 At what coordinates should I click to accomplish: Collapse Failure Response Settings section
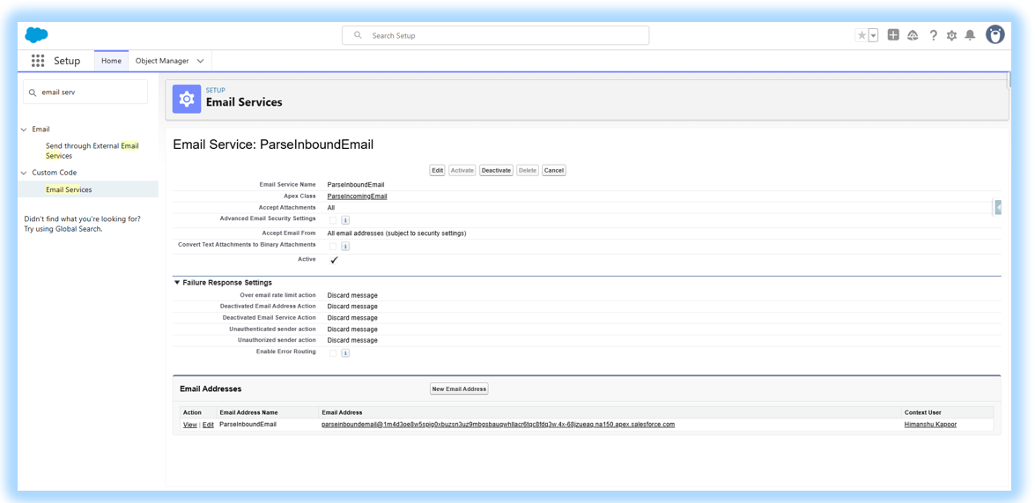coord(177,283)
